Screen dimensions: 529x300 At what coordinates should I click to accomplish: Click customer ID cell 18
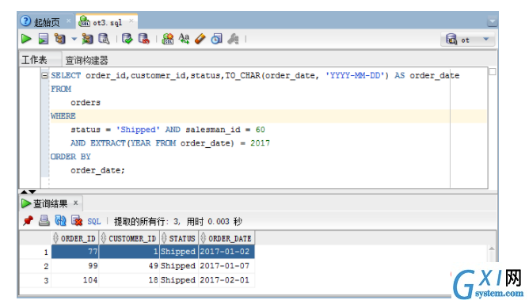click(129, 280)
